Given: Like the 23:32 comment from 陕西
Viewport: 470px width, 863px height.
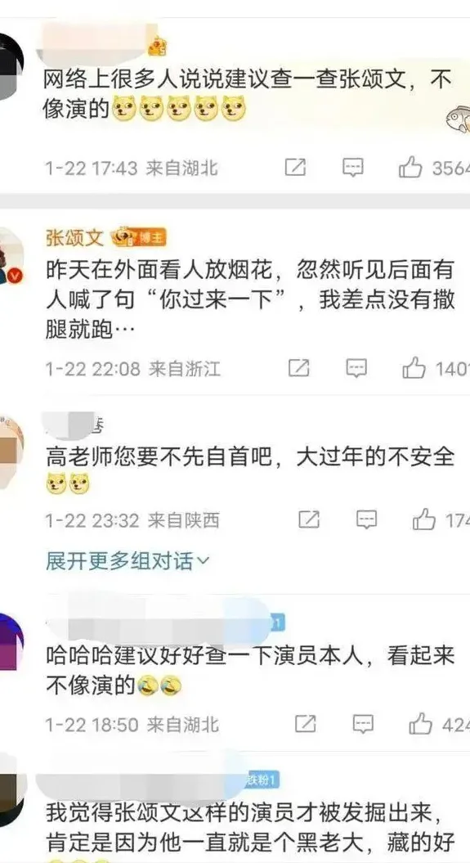Looking at the screenshot, I should (x=424, y=519).
